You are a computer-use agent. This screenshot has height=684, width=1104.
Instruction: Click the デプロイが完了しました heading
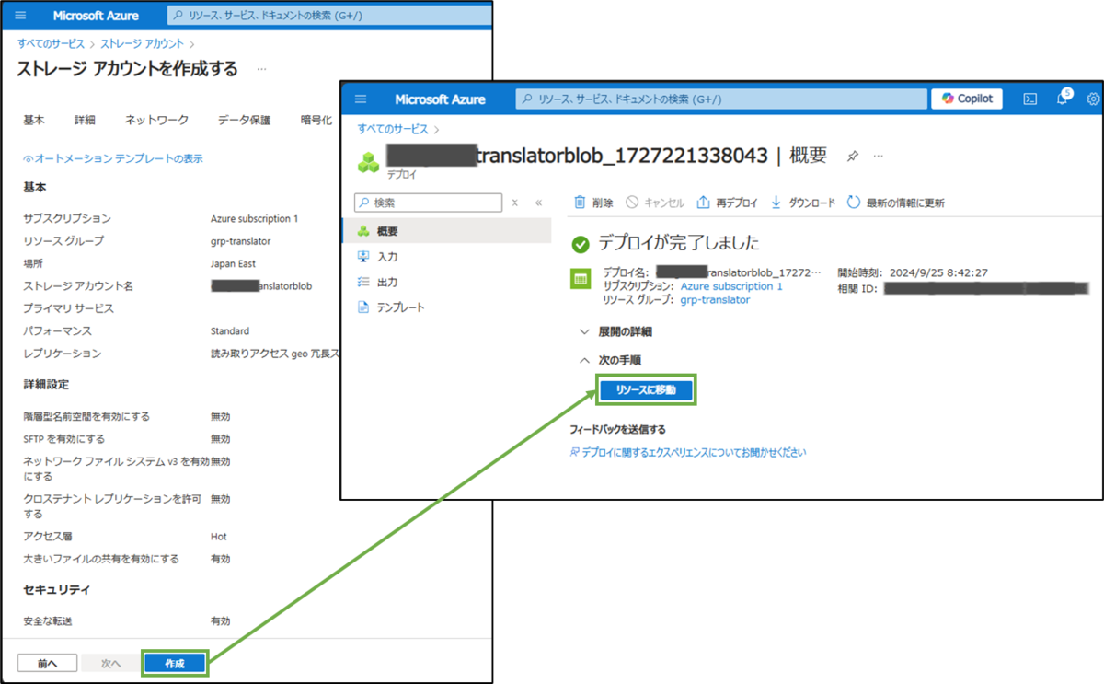click(x=679, y=243)
